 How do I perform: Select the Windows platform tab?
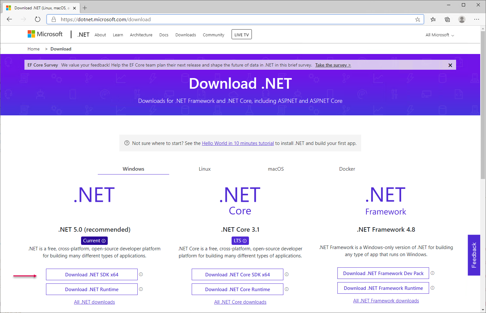pyautogui.click(x=133, y=169)
